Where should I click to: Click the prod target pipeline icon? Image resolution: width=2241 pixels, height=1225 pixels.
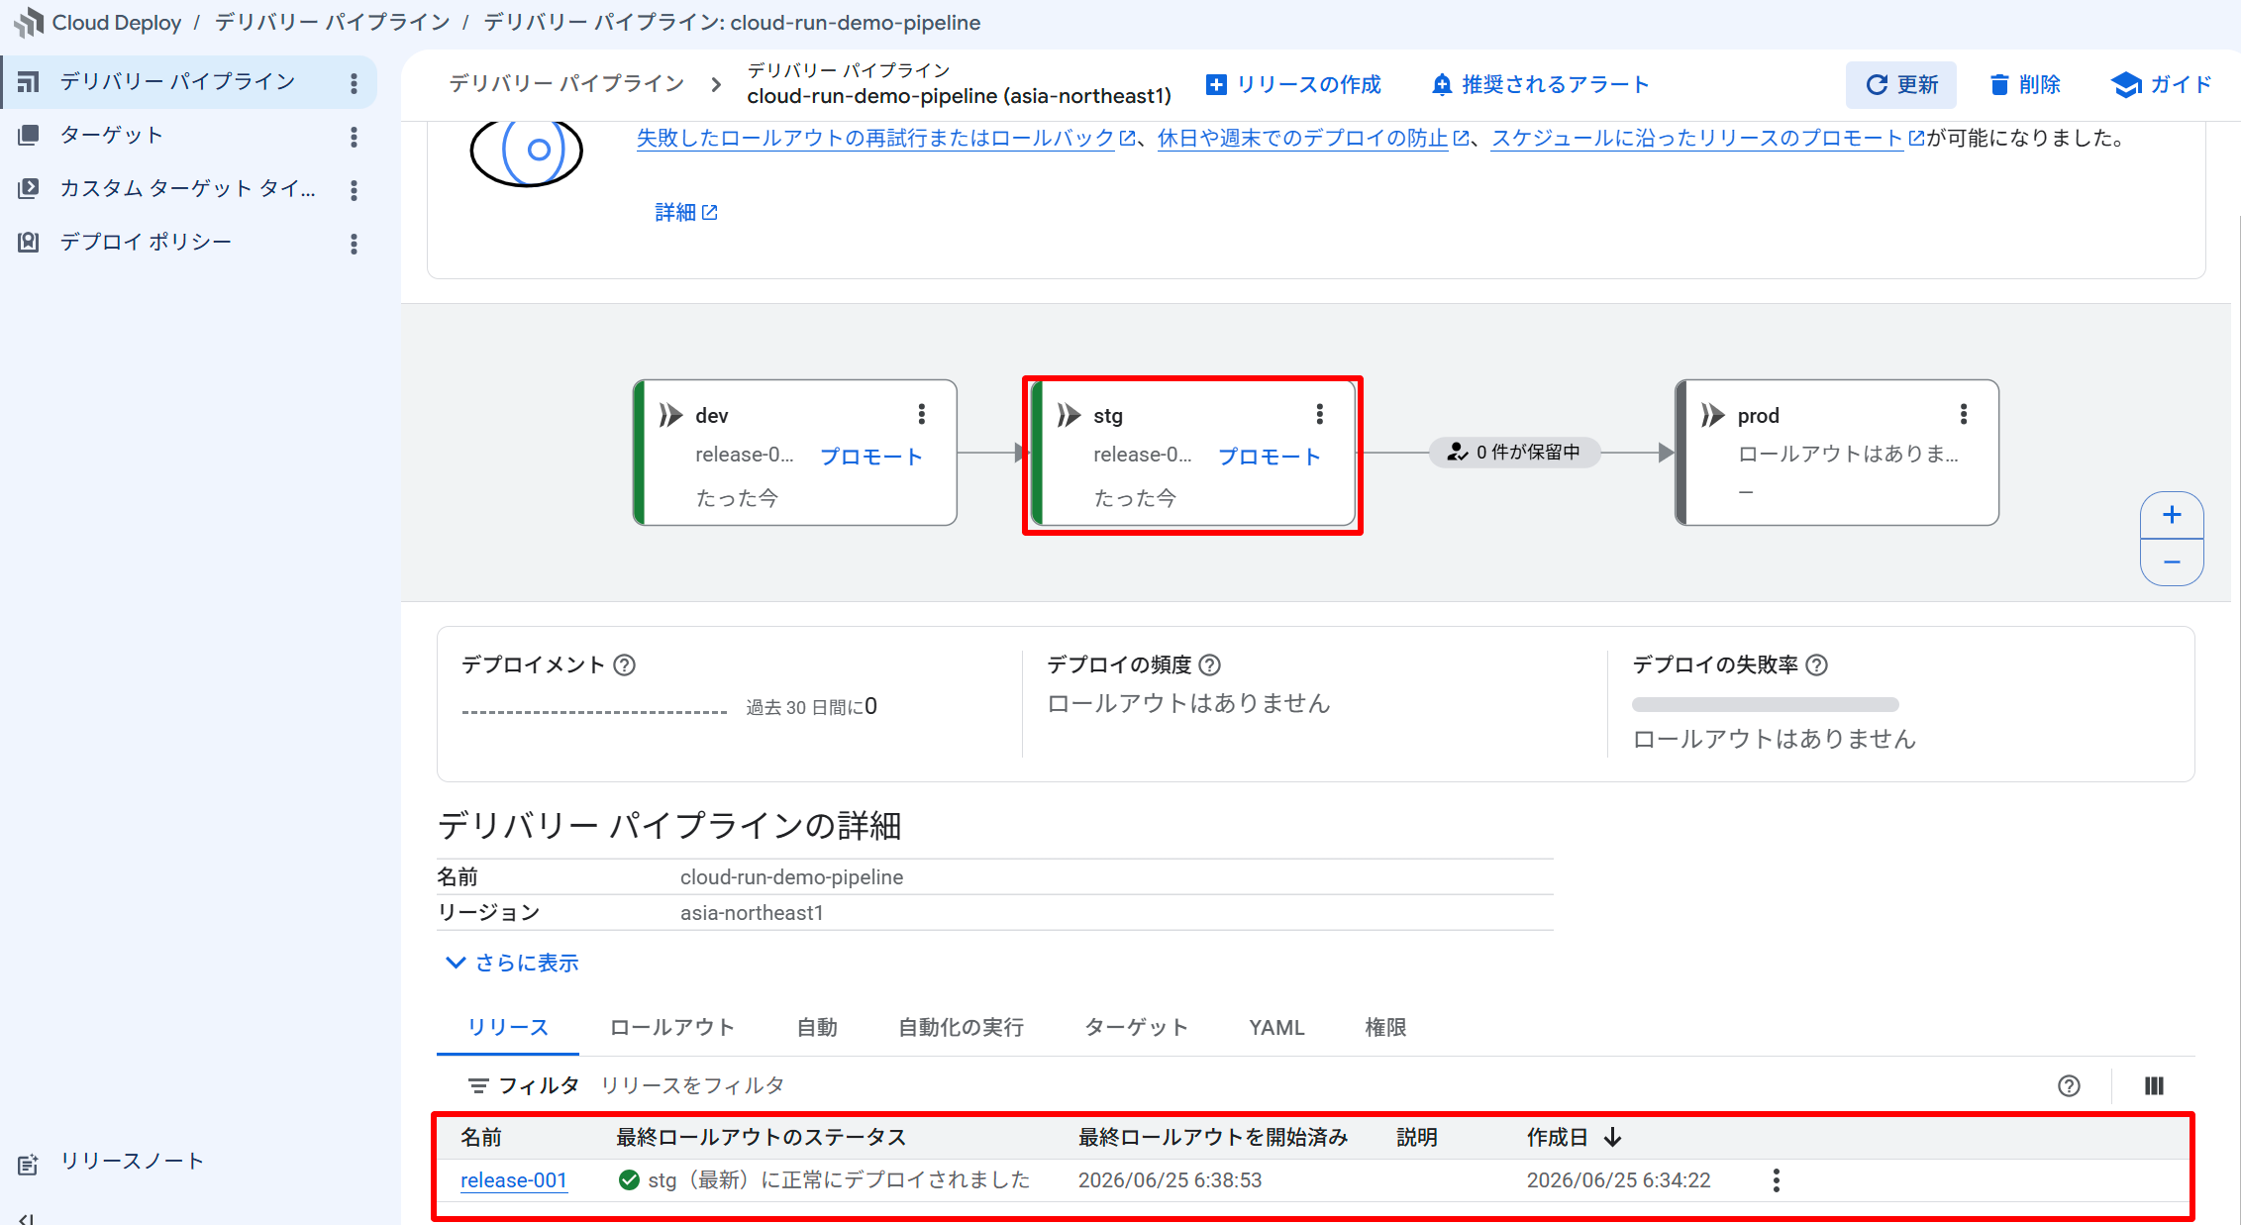point(1713,415)
